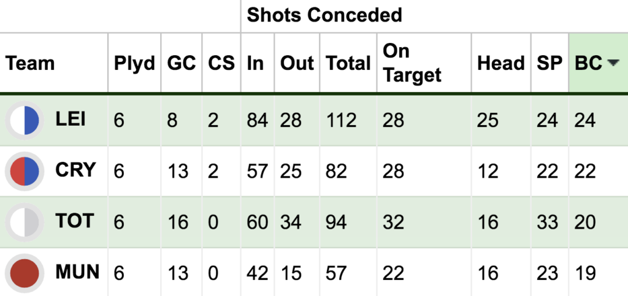Click the GC column header
The height and width of the screenshot is (296, 628).
coord(182,64)
